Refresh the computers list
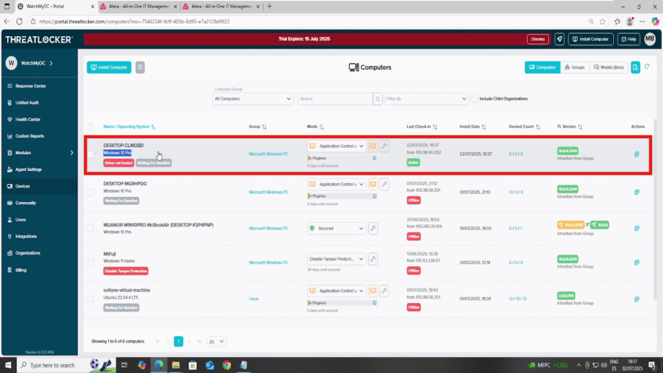This screenshot has width=663, height=373. 647,67
